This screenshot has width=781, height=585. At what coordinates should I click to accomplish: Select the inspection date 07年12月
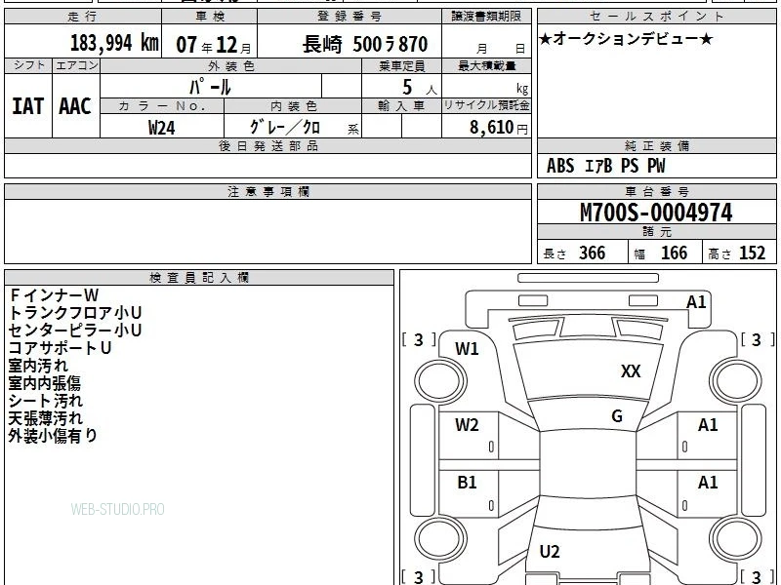[213, 45]
